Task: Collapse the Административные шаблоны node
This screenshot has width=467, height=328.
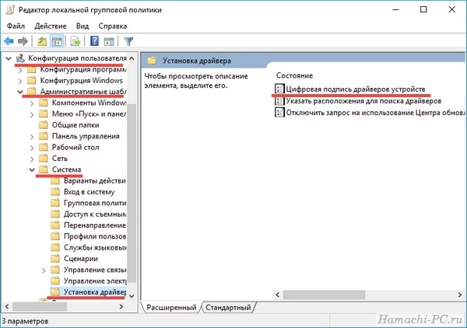Action: [20, 92]
